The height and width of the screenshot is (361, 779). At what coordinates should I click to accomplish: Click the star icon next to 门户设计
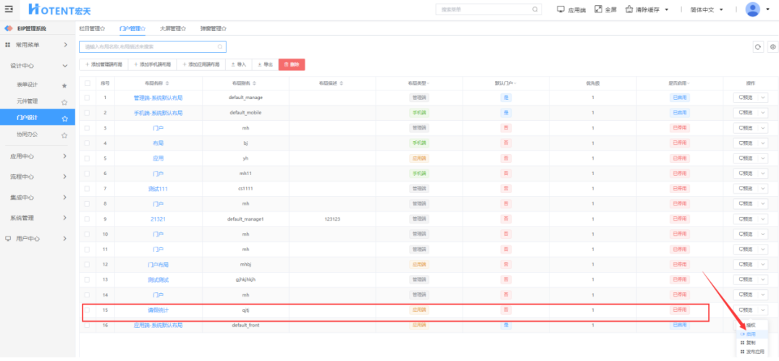64,118
